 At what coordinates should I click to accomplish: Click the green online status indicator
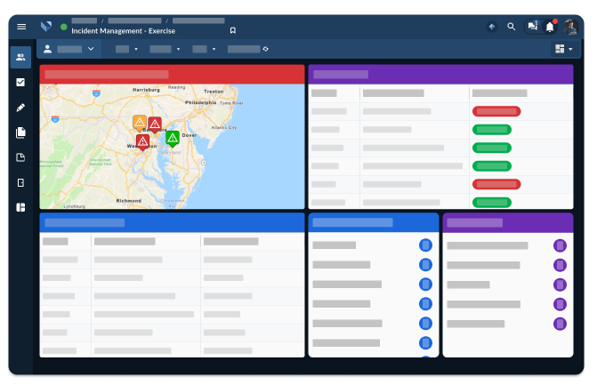click(64, 27)
